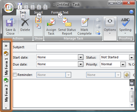Click the split bar handle above the scrollbar
The width and height of the screenshot is (137, 112).
tap(132, 80)
